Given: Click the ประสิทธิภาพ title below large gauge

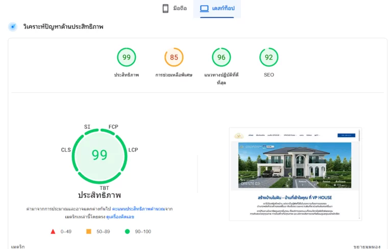Looking at the screenshot, I should point(100,195).
